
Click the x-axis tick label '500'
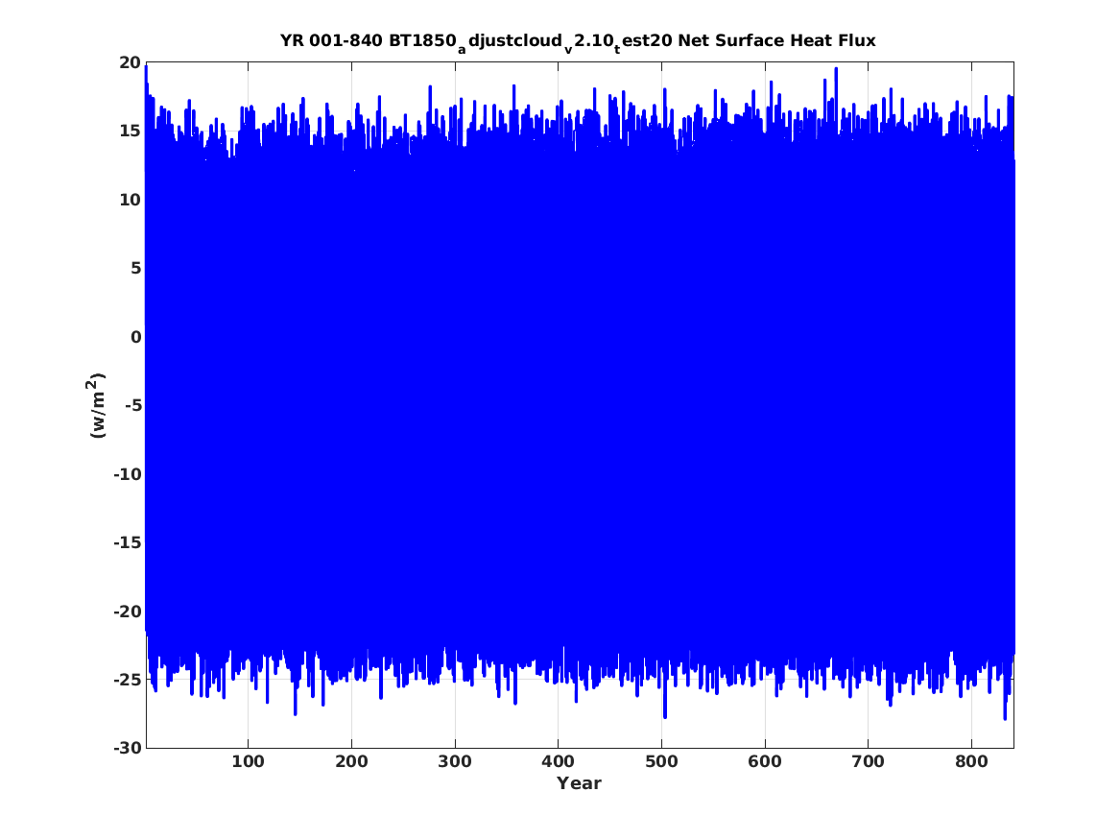[x=661, y=761]
